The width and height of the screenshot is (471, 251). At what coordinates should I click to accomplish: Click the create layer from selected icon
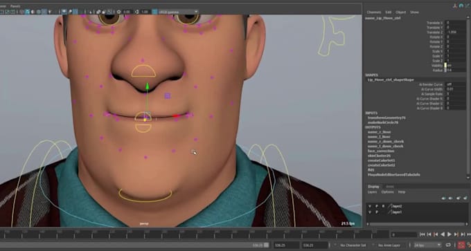click(x=465, y=198)
